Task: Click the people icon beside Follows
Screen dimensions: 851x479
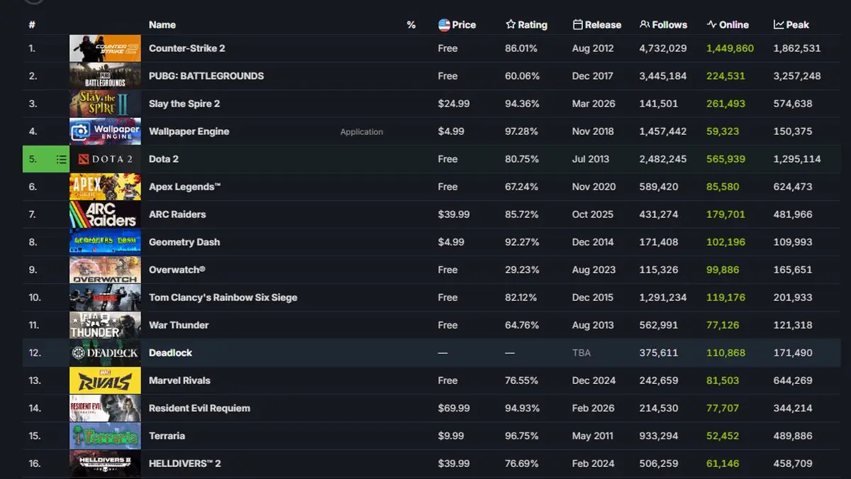Action: [645, 25]
